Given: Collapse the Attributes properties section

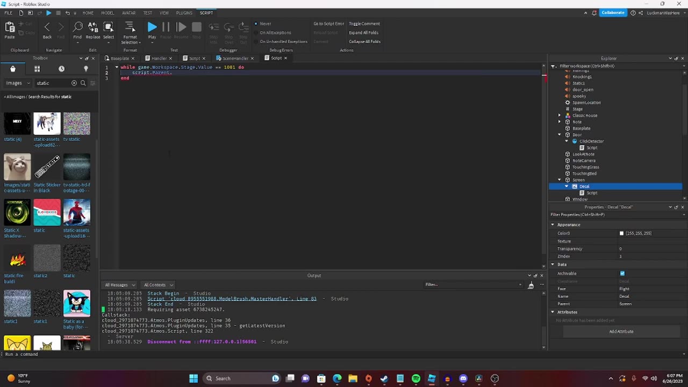Looking at the screenshot, I should tap(553, 312).
